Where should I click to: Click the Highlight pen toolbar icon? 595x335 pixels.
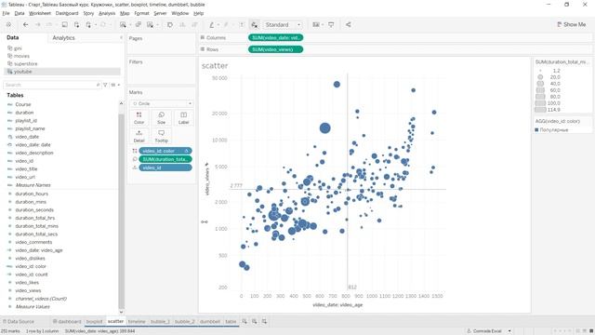pyautogui.click(x=212, y=25)
